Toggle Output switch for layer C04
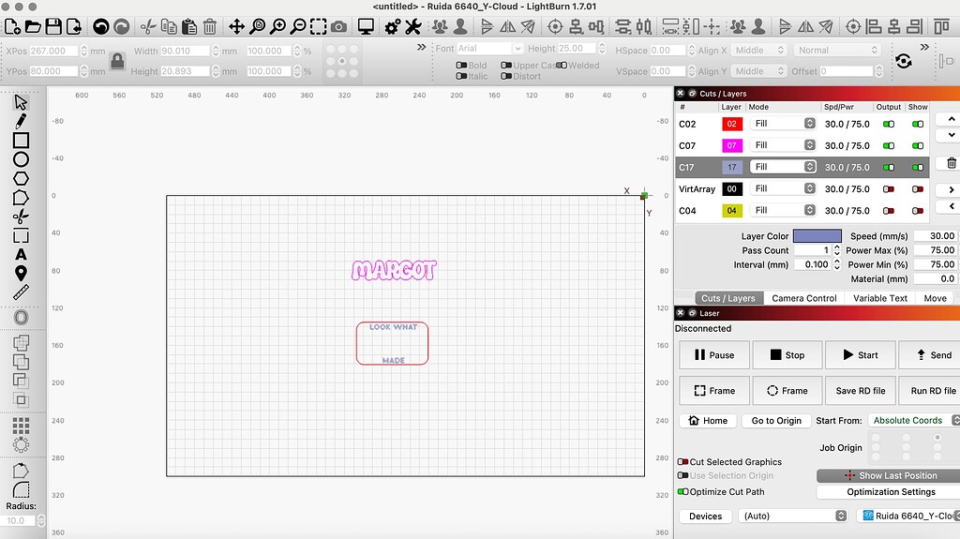 [889, 211]
